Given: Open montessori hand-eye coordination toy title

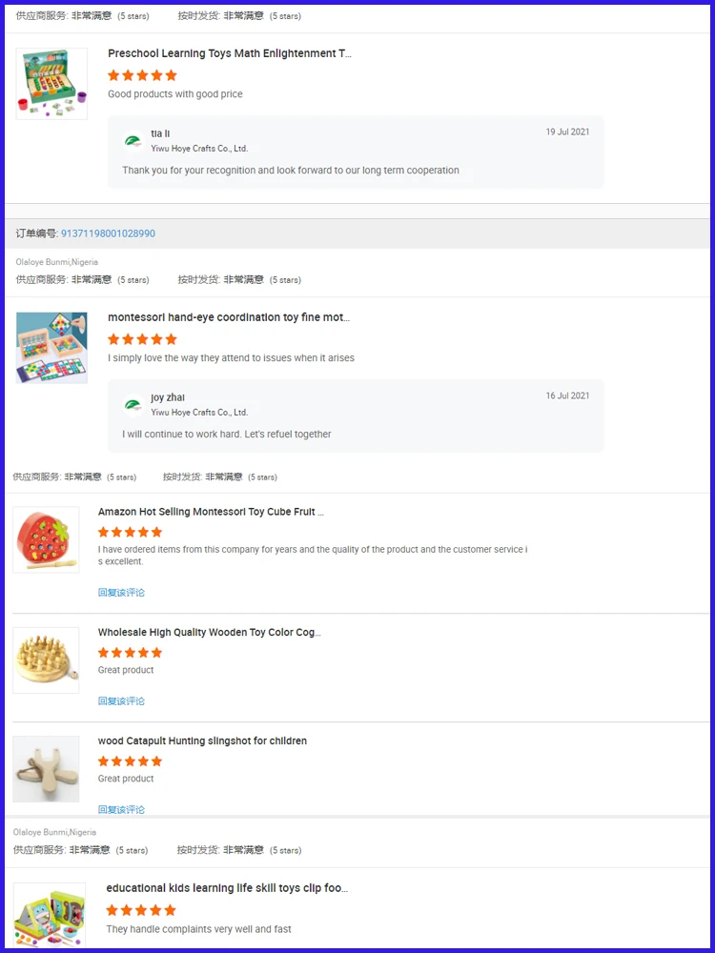Looking at the screenshot, I should pos(229,317).
